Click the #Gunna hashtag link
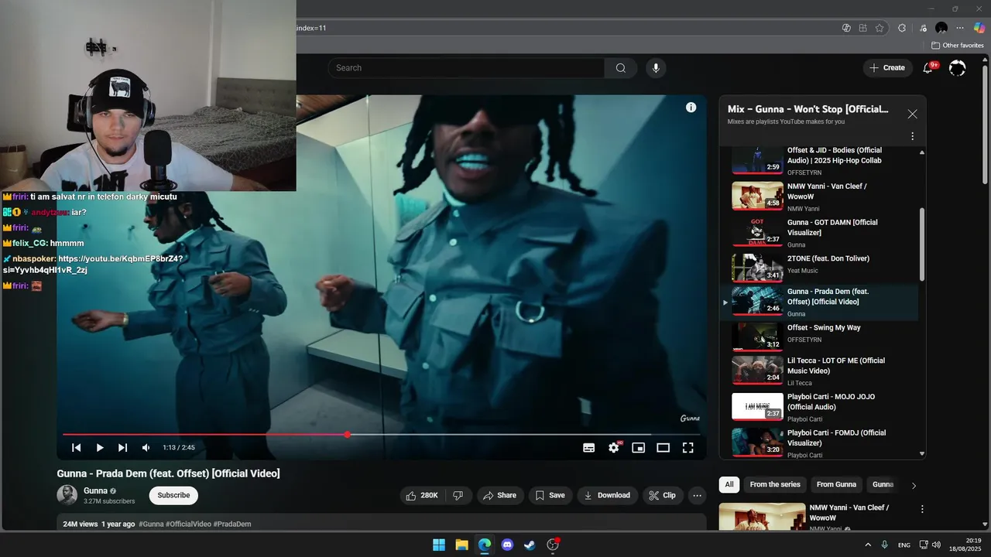Image resolution: width=991 pixels, height=557 pixels. click(x=151, y=524)
